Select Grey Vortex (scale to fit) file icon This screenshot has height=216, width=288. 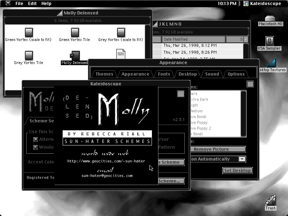click(x=121, y=32)
